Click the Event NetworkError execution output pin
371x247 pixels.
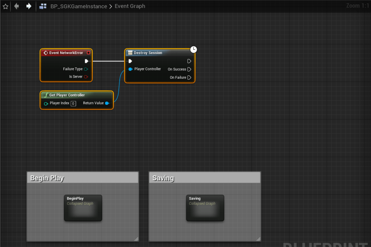coord(86,61)
